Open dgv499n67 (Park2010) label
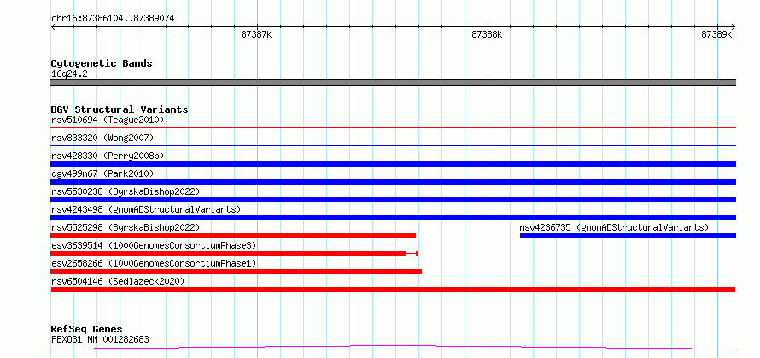760x358 pixels. (x=102, y=173)
